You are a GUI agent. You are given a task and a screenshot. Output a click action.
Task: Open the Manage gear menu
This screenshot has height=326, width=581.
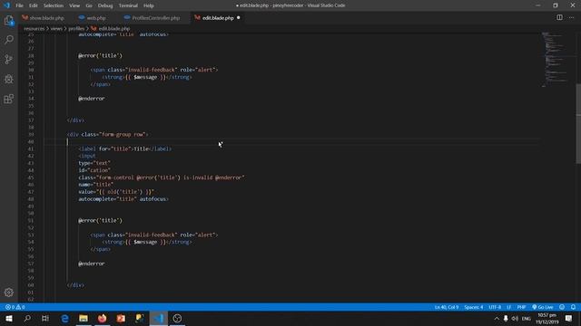coord(9,292)
